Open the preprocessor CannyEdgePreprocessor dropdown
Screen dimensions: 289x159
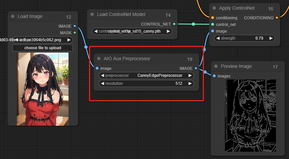click(147, 76)
